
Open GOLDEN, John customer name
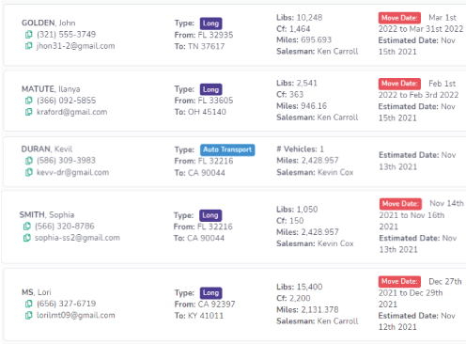click(49, 23)
